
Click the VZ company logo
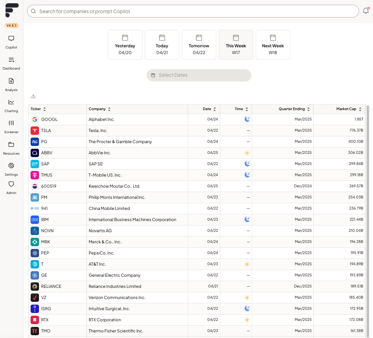tap(35, 297)
